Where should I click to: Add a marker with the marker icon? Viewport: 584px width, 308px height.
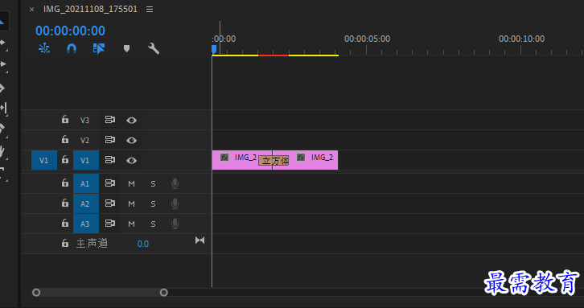126,48
